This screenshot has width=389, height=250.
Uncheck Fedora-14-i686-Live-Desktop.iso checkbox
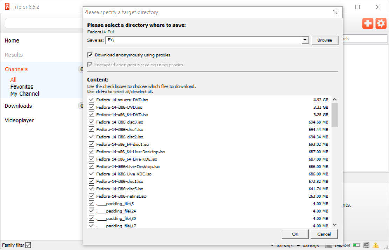(x=91, y=166)
